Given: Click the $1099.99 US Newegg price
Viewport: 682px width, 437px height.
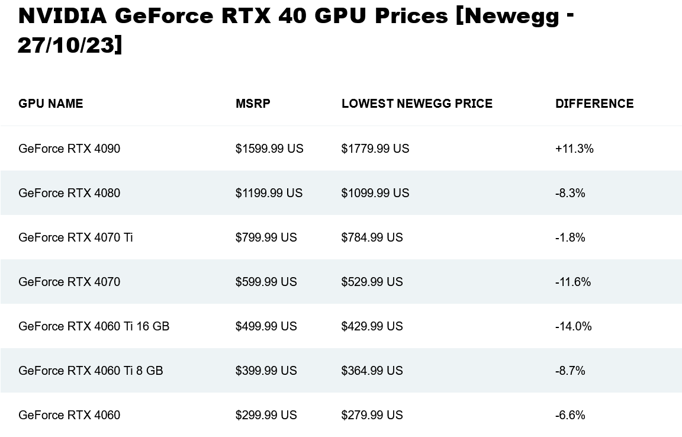Looking at the screenshot, I should click(375, 193).
